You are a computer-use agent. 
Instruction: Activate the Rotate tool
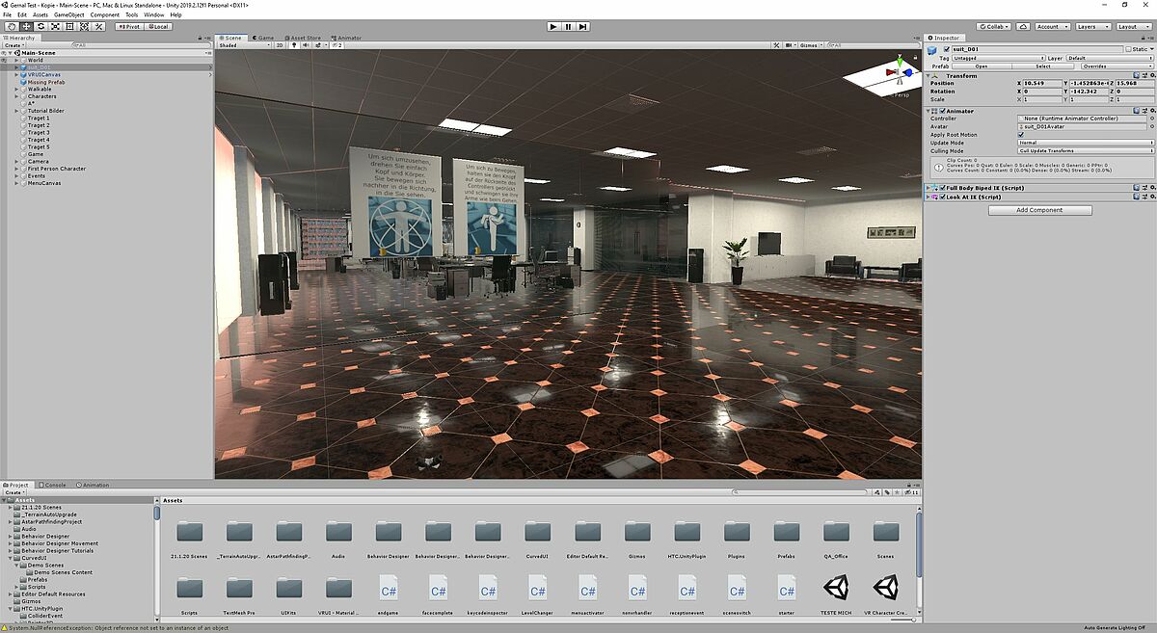click(40, 27)
